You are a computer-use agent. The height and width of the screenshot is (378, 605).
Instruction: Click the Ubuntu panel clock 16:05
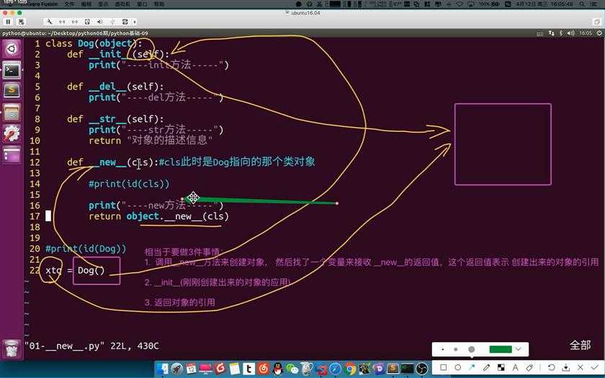coord(586,33)
